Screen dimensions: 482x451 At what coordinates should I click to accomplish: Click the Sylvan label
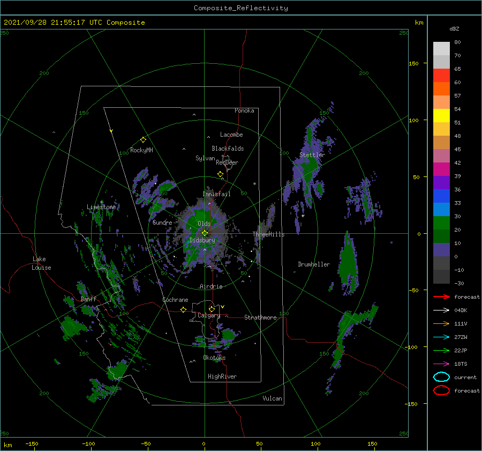205,158
